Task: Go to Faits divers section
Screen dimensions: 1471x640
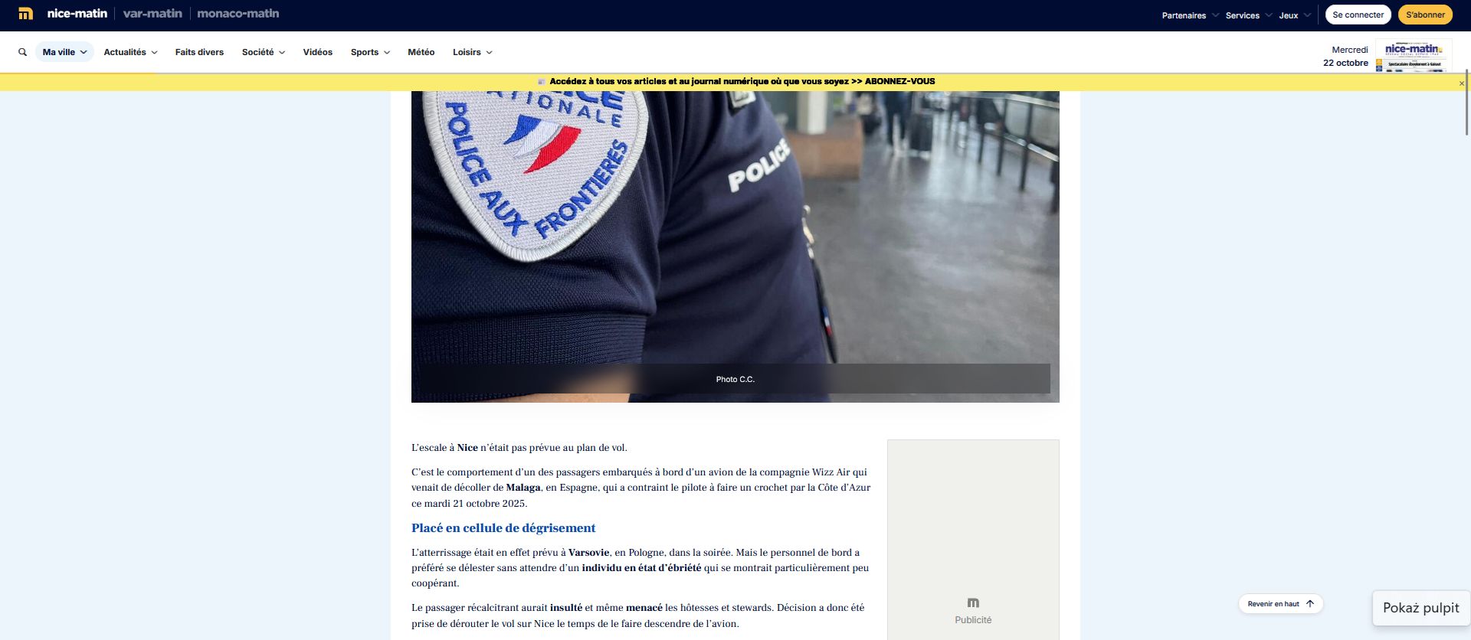Action: click(x=199, y=52)
